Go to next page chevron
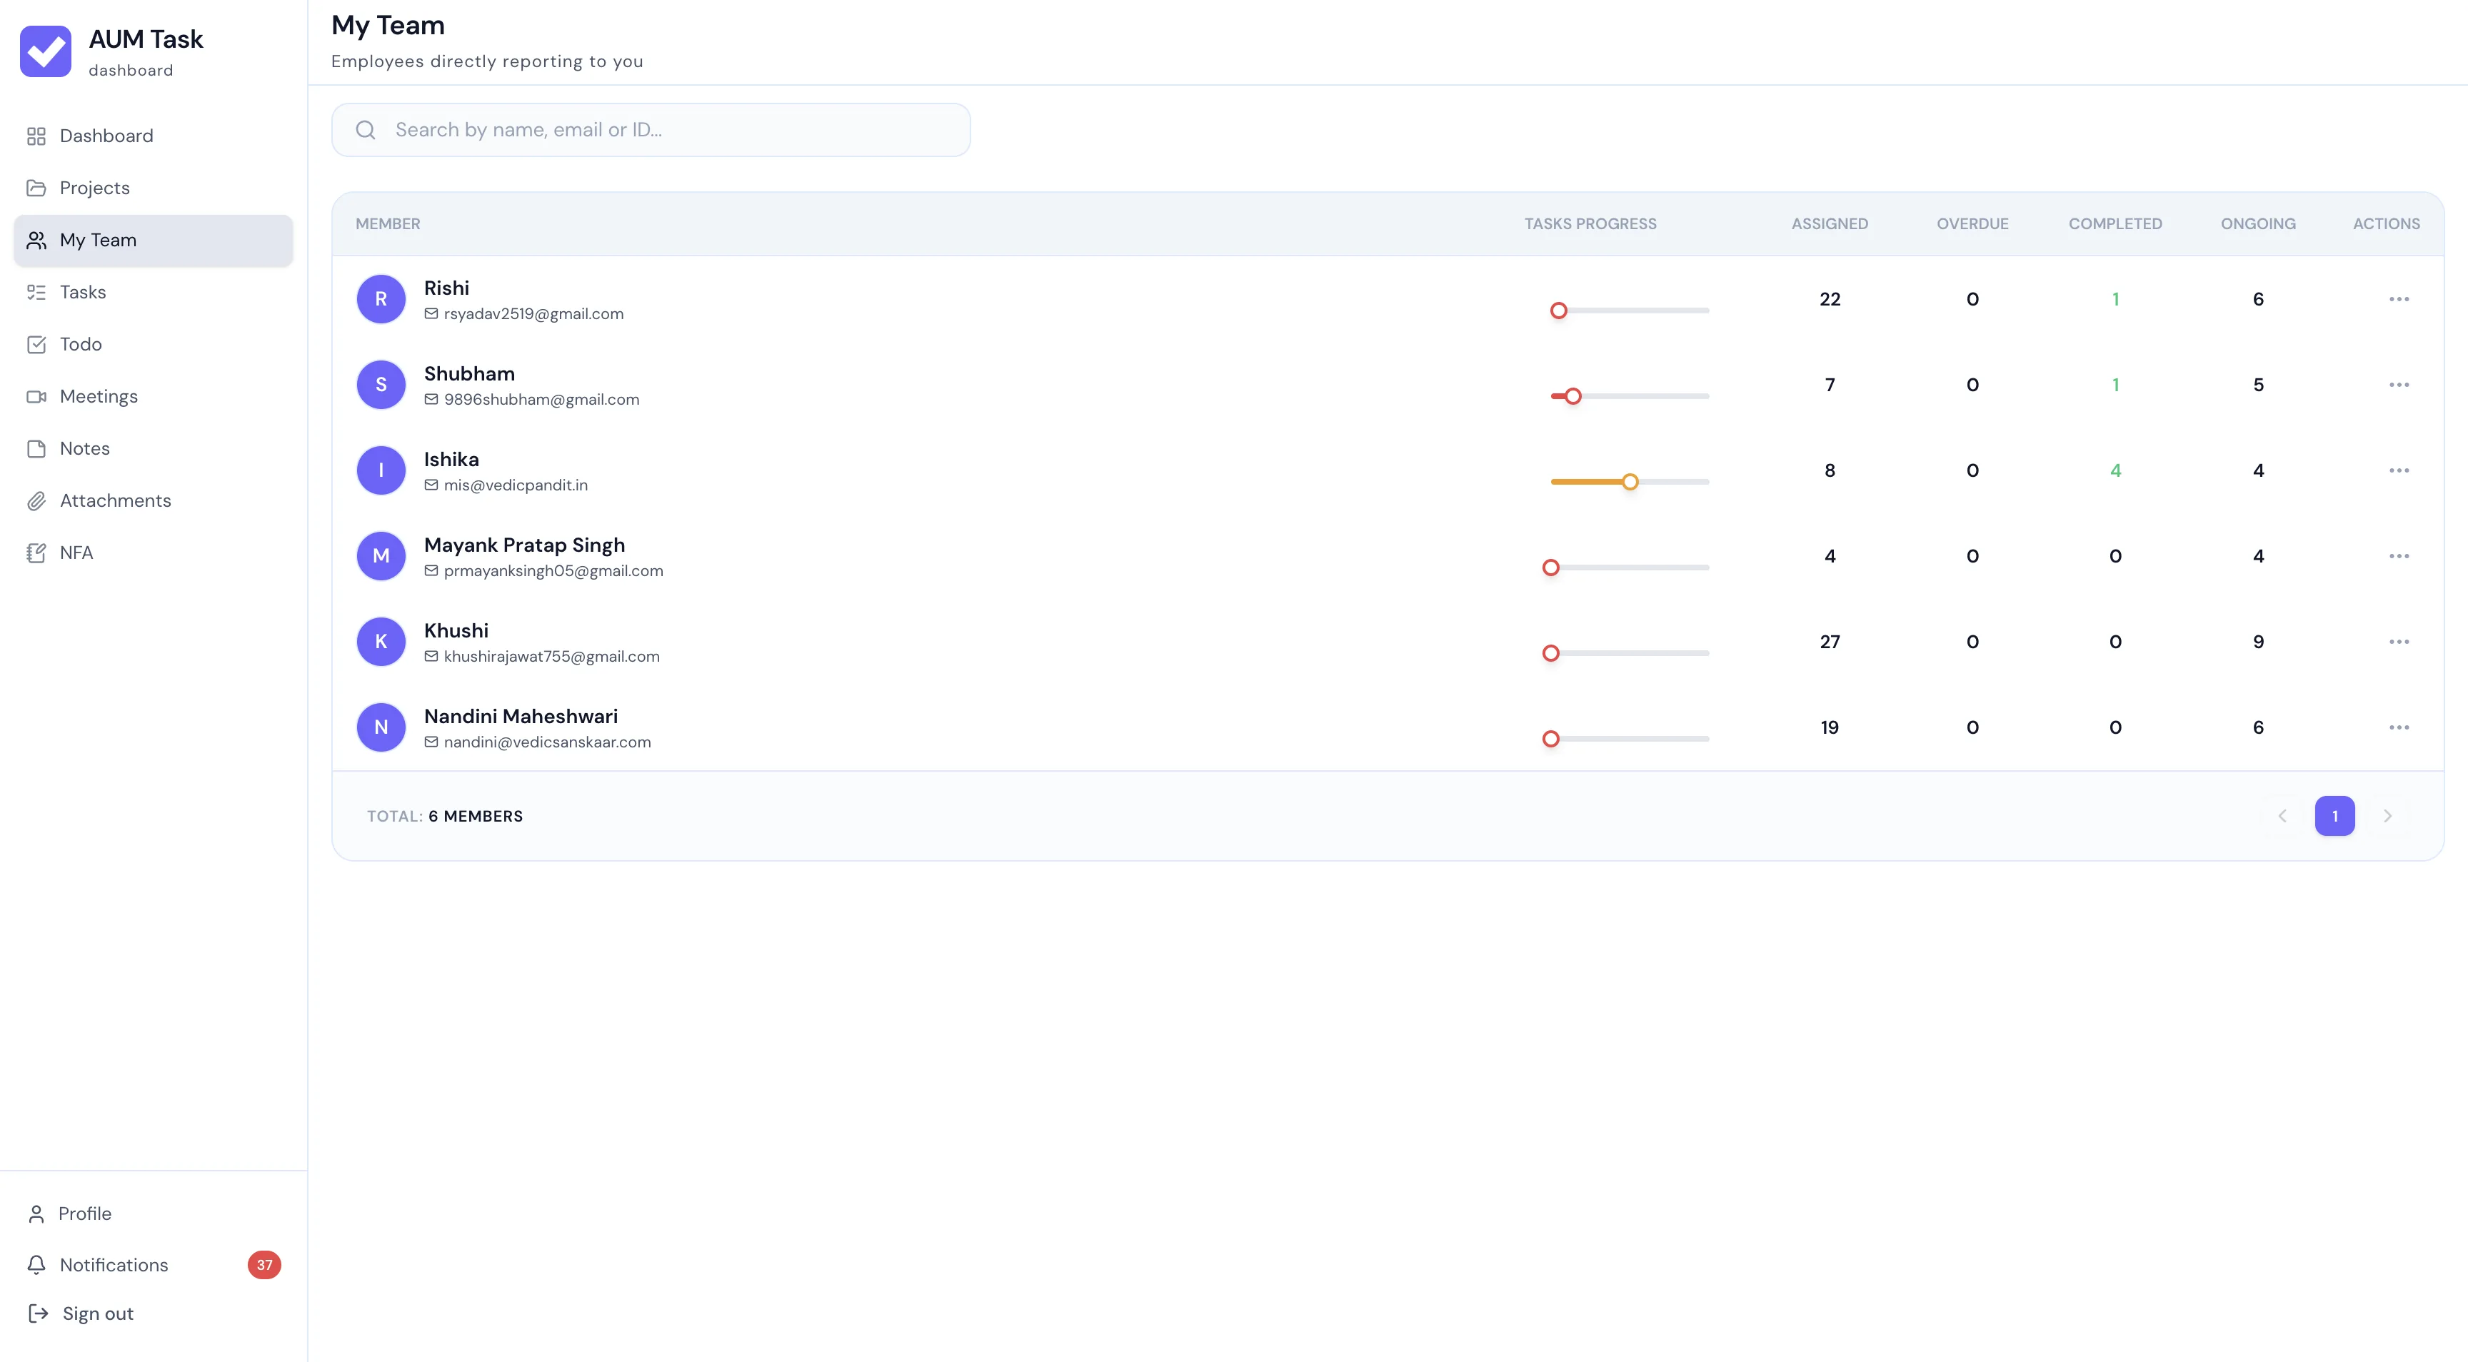This screenshot has width=2468, height=1362. [x=2387, y=816]
